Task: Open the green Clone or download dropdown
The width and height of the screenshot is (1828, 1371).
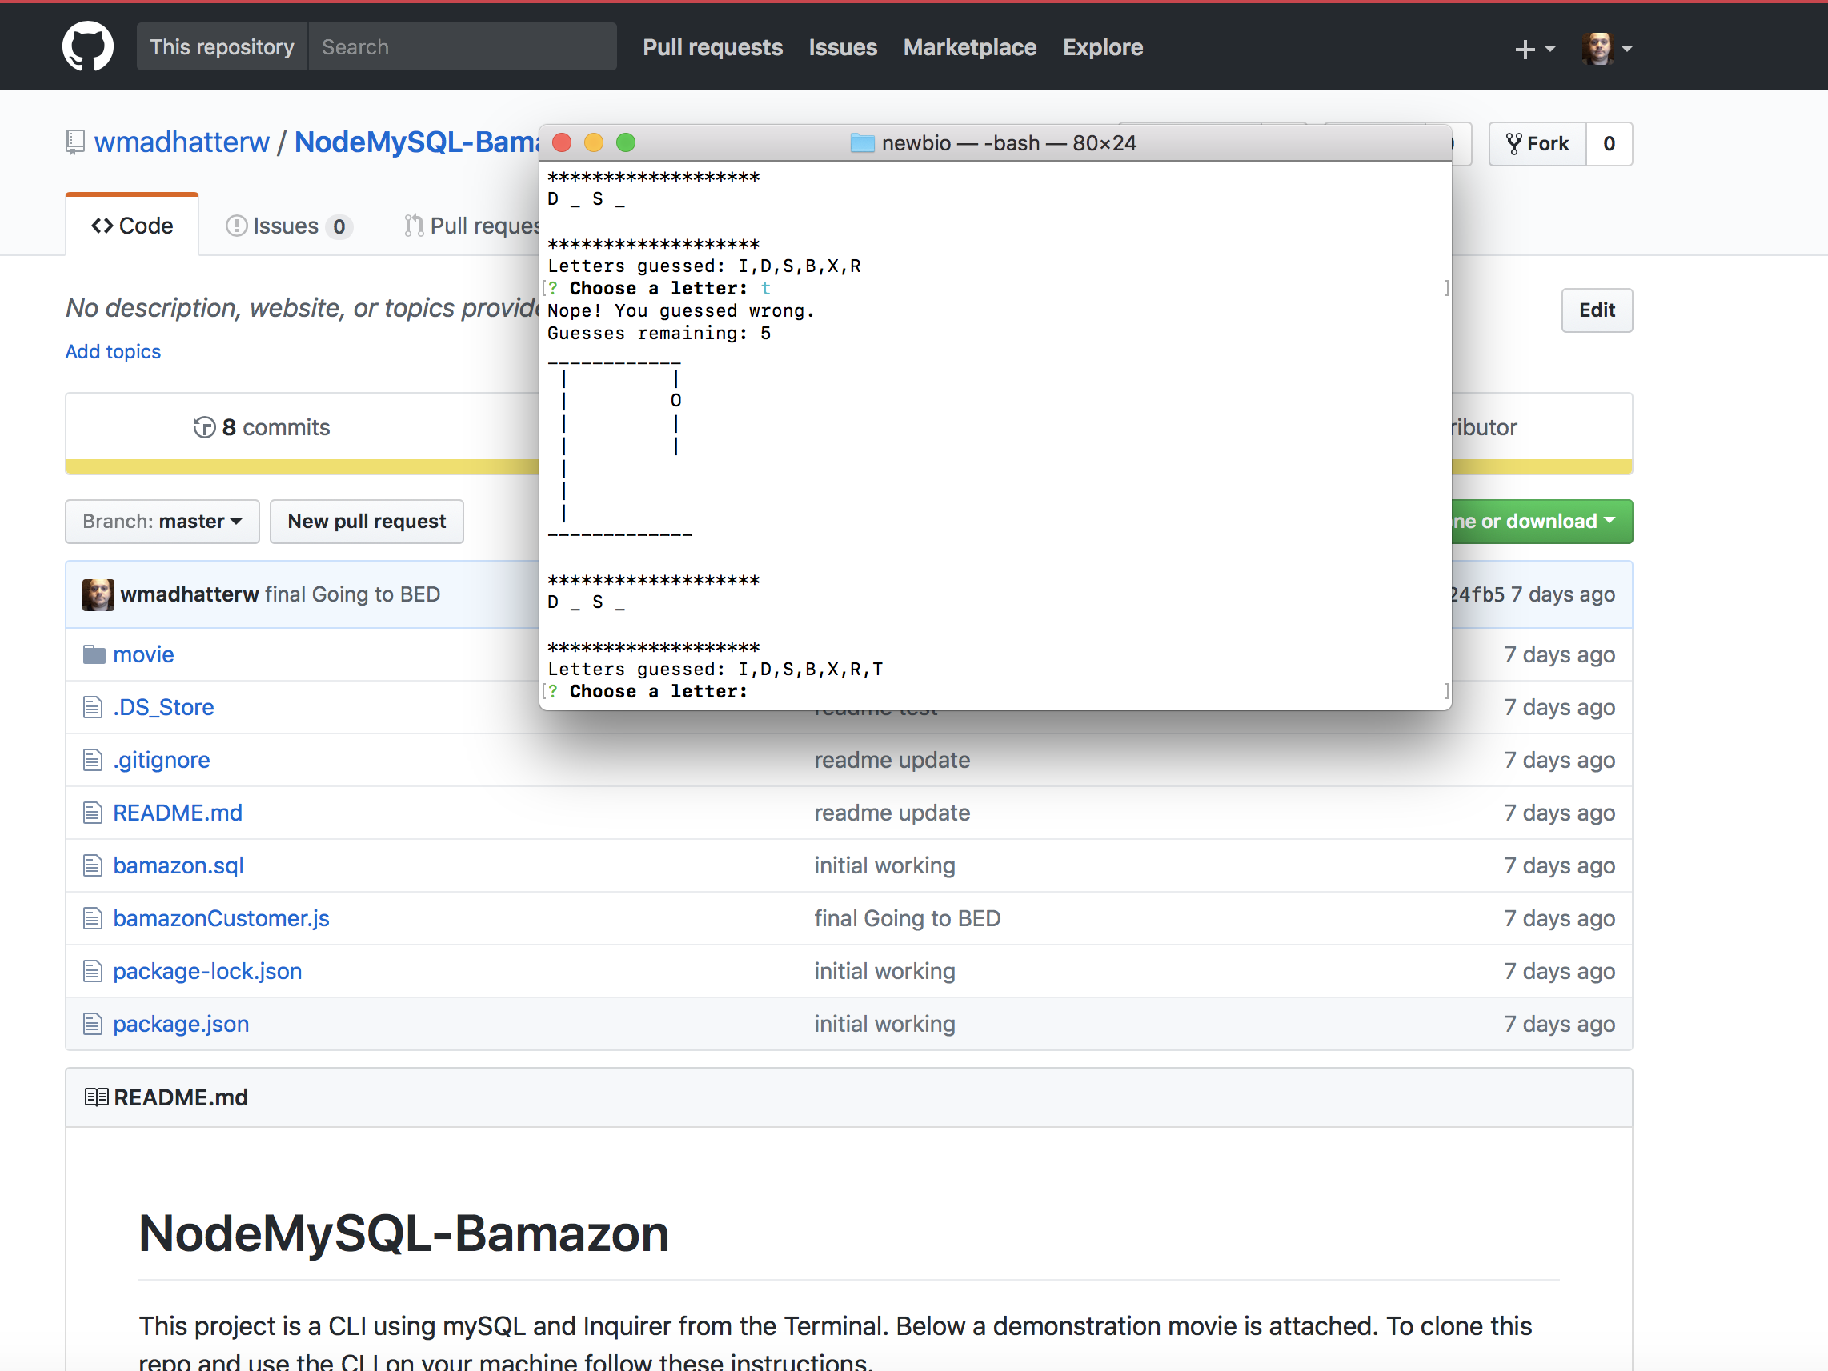Action: click(1542, 522)
